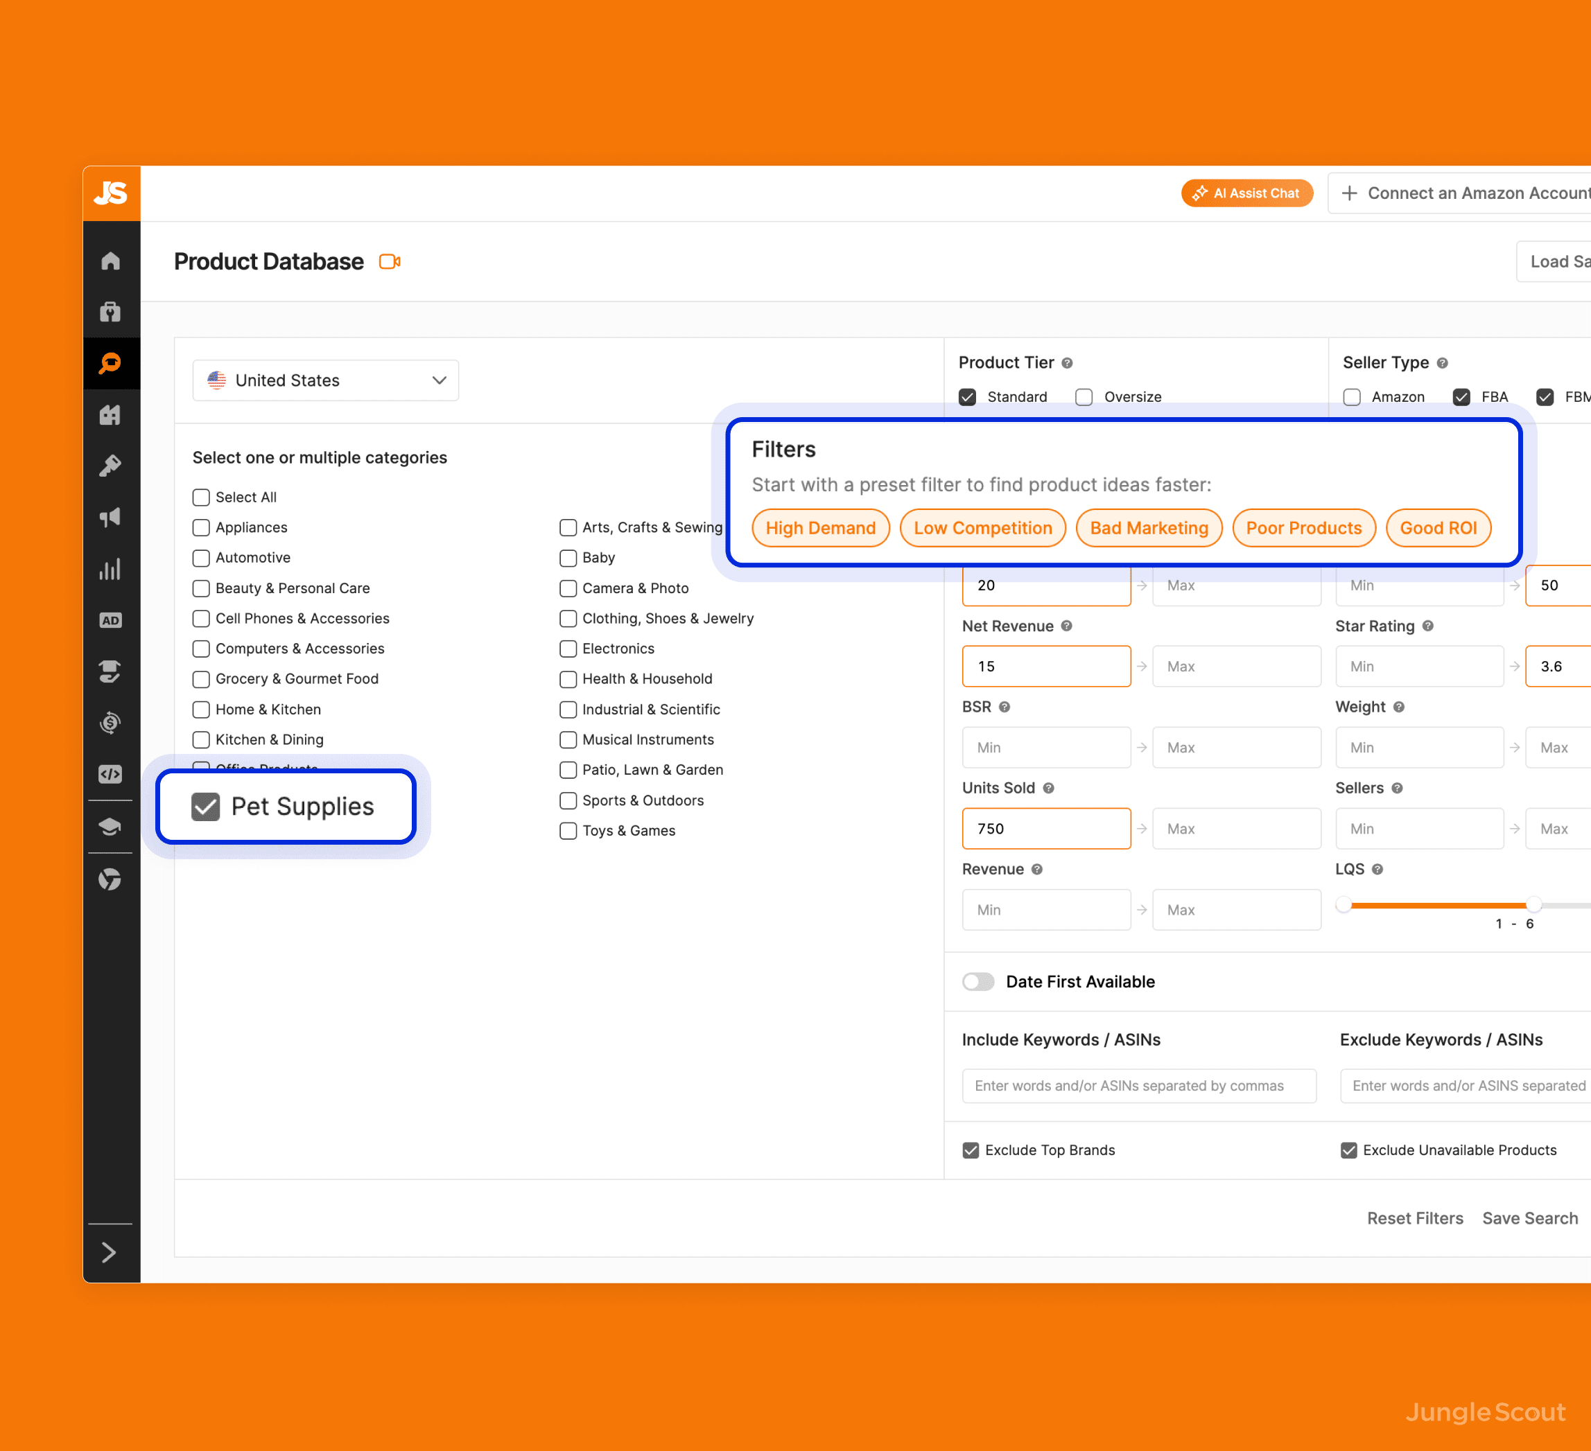This screenshot has height=1451, width=1591.
Task: Click the Exclude Keywords / ASINs field
Action: 1466,1086
